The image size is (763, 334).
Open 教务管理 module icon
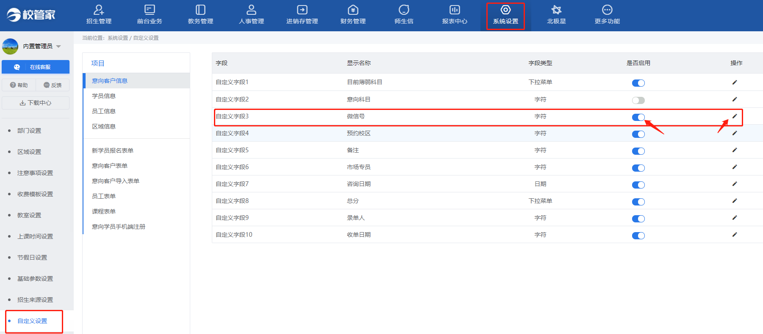[x=200, y=10]
